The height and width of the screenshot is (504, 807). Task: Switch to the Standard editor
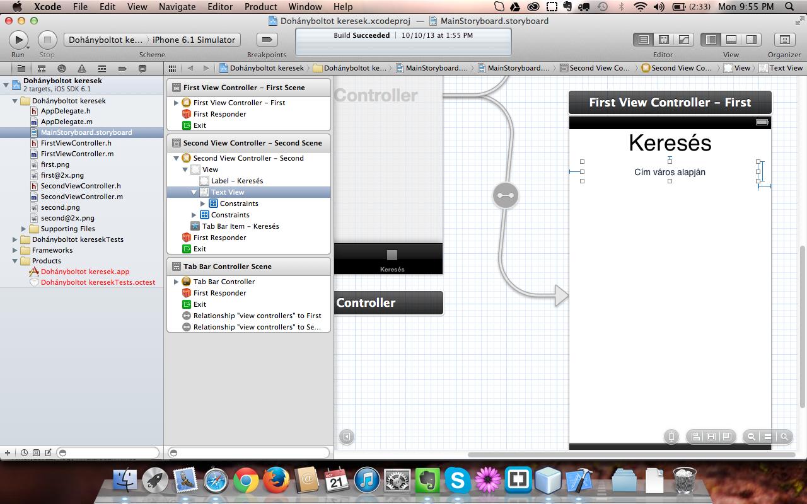tap(644, 40)
